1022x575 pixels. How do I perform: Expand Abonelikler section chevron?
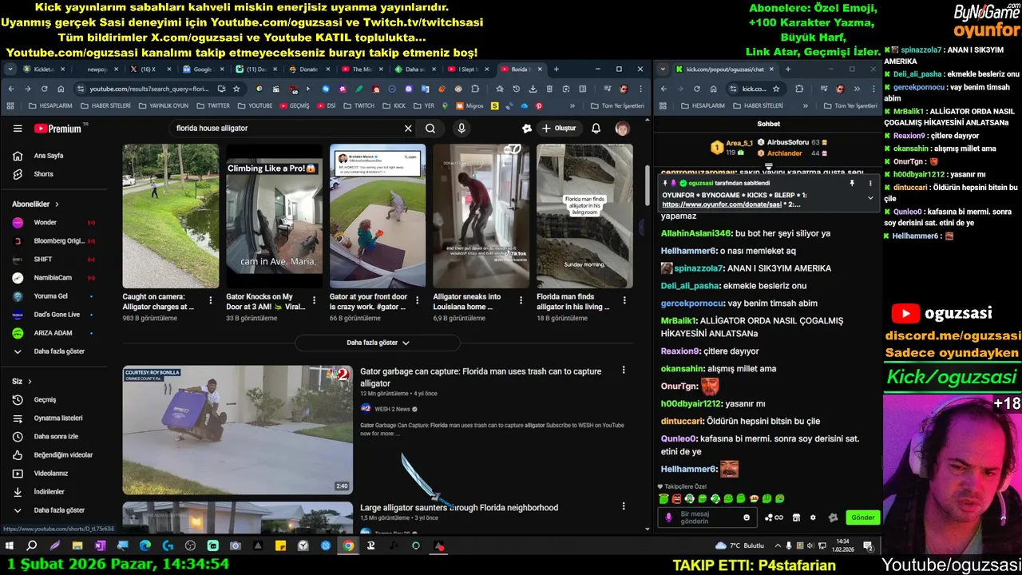57,204
